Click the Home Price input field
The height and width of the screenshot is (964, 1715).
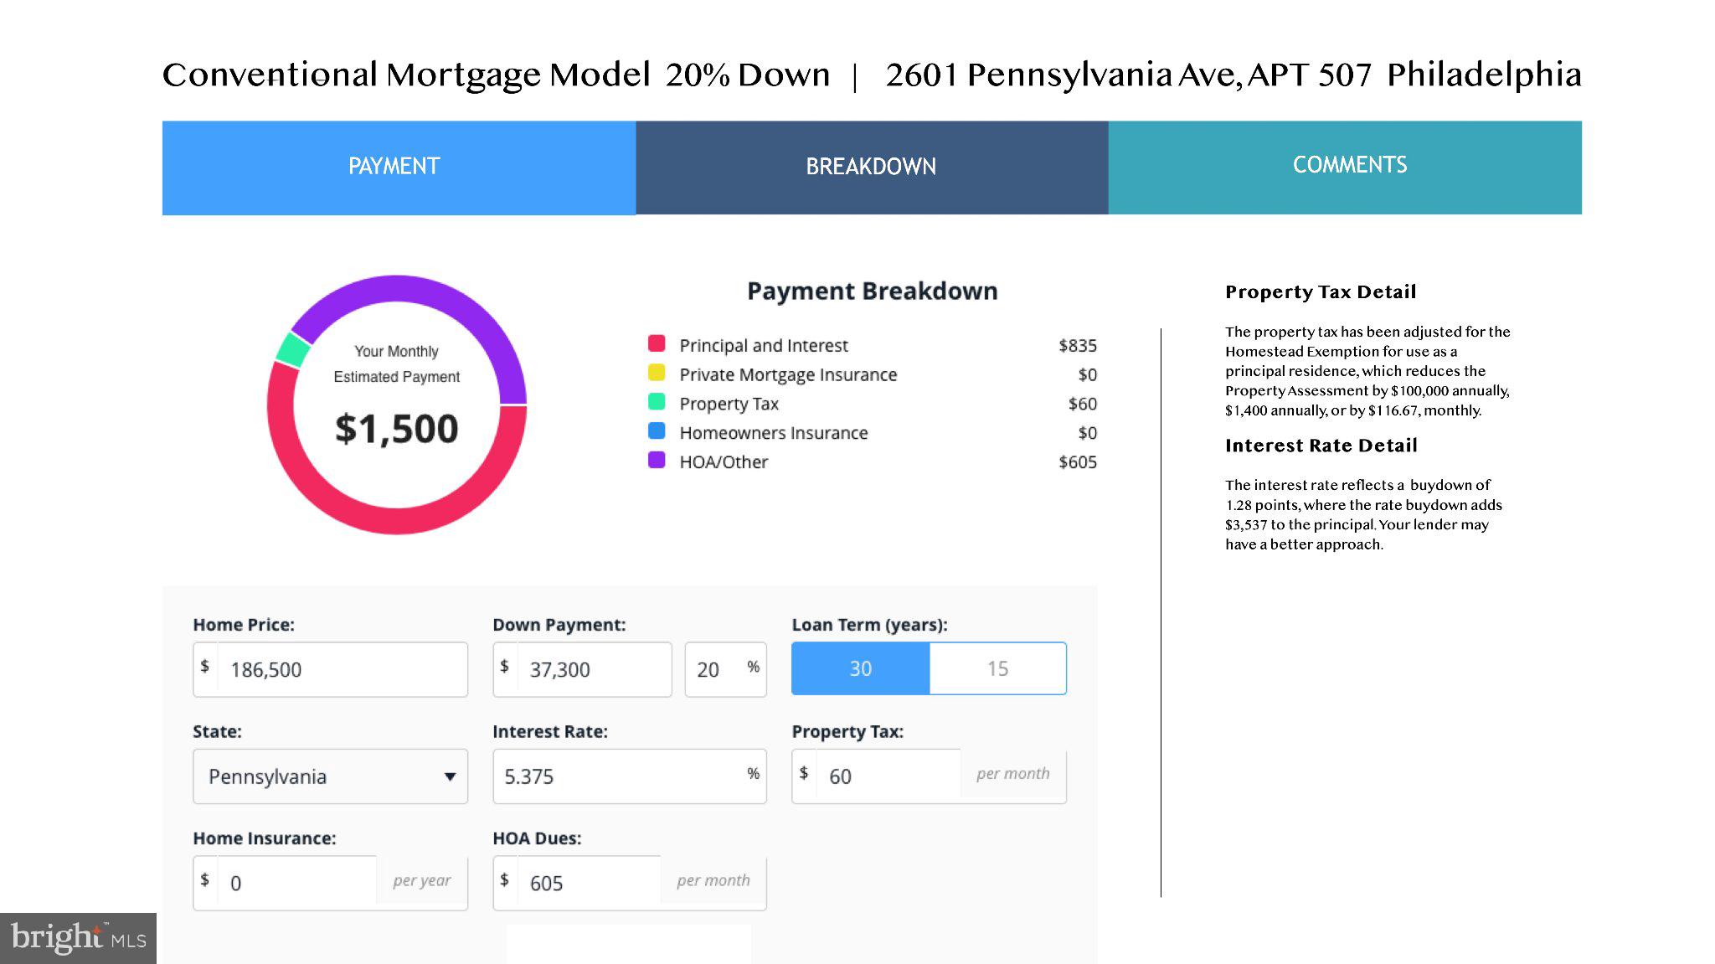[330, 669]
